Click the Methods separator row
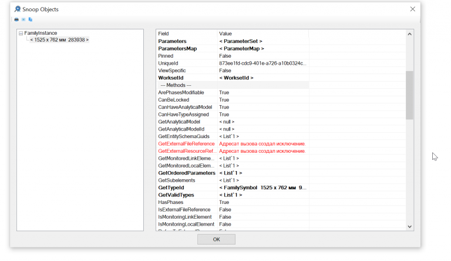Screen dimensions: 451x261 [x=233, y=85]
